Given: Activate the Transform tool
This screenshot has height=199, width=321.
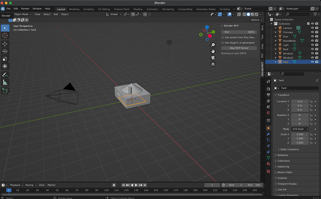Looking at the screenshot, I should coord(5,66).
